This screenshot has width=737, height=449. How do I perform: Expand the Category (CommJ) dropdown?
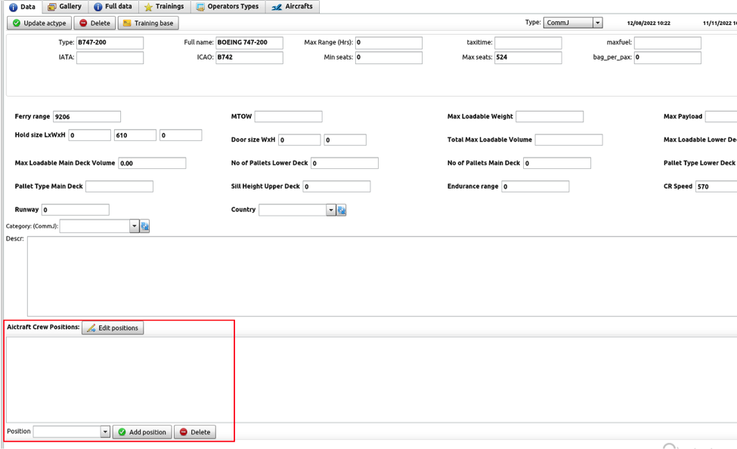[x=134, y=226]
